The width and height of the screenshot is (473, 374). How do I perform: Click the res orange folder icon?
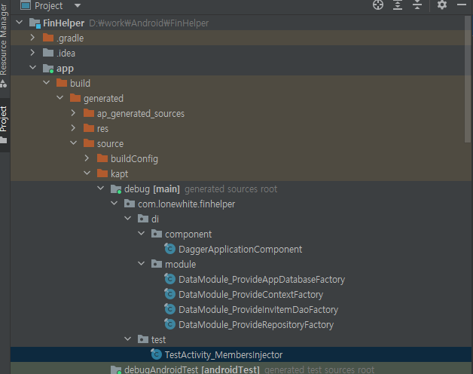pos(89,128)
